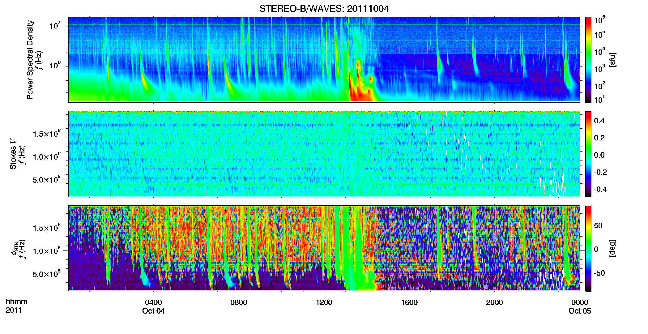Click the 0.0 value on Stokes colorbar
The width and height of the screenshot is (648, 334).
(x=599, y=155)
